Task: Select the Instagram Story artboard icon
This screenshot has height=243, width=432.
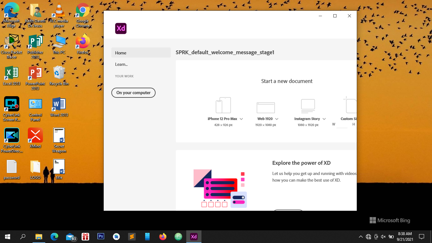Action: pos(308,106)
